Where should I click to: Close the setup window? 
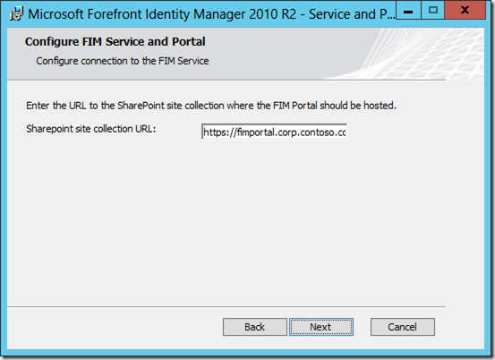pos(465,11)
